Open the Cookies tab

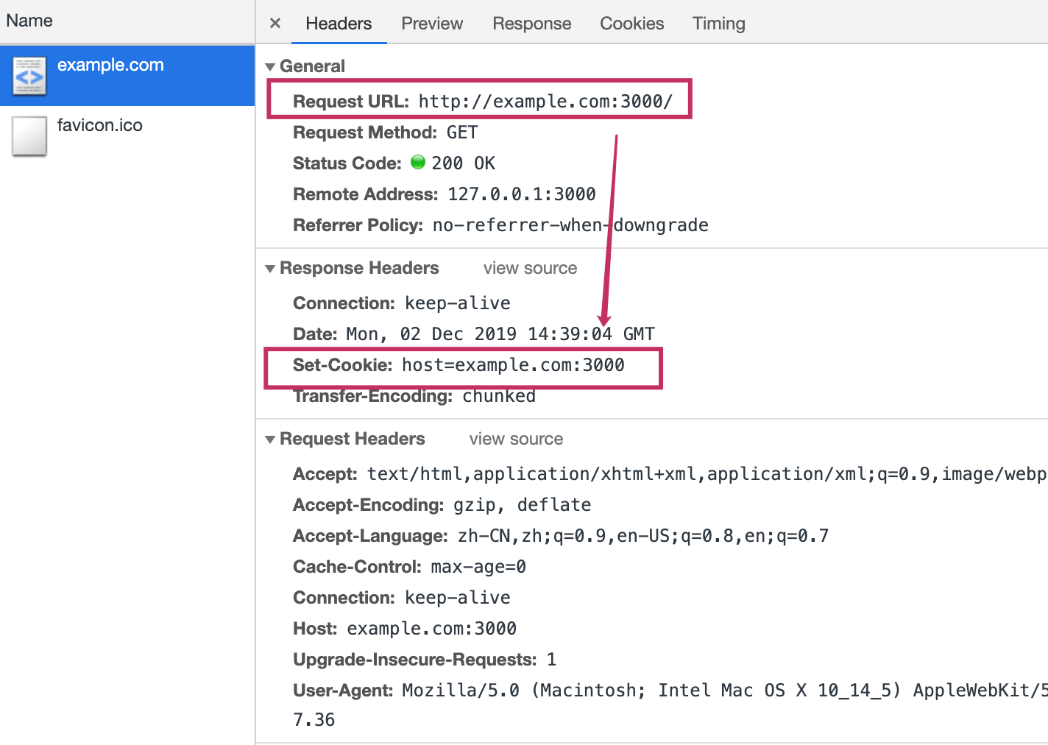click(x=631, y=24)
